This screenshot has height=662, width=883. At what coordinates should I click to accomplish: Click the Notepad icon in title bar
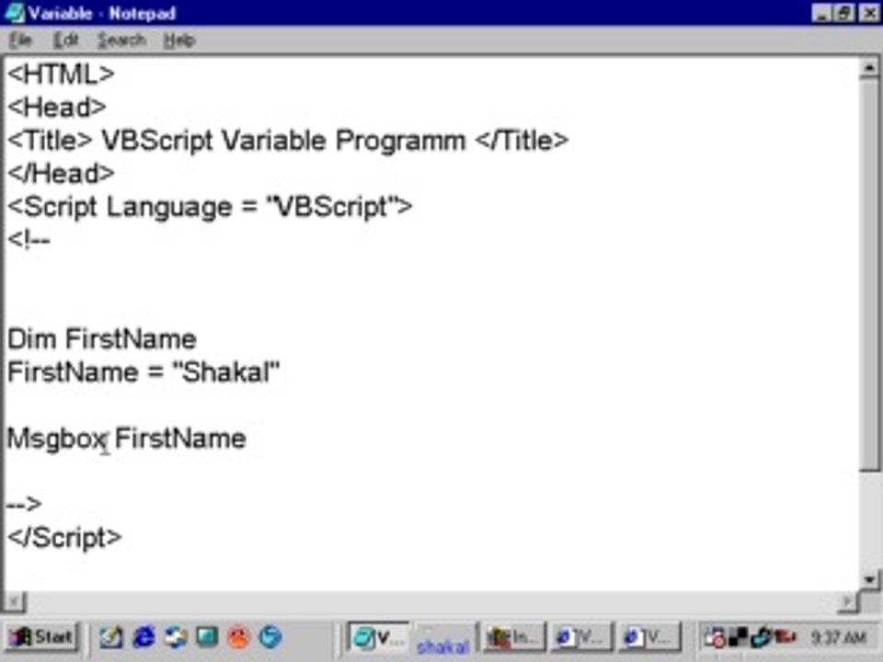click(14, 13)
